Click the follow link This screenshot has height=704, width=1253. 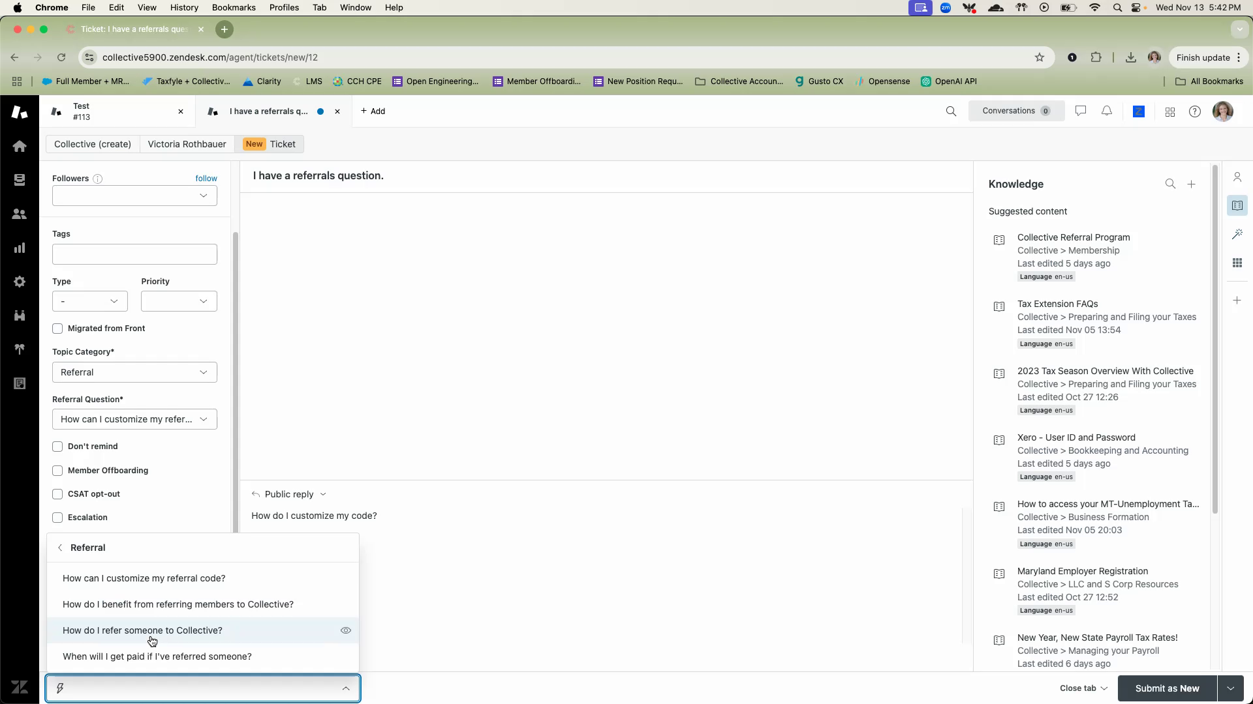click(206, 179)
